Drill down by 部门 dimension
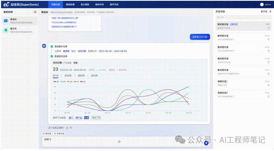 point(71,118)
